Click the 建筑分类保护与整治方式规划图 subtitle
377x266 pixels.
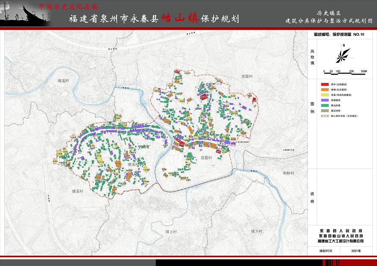pos(328,20)
